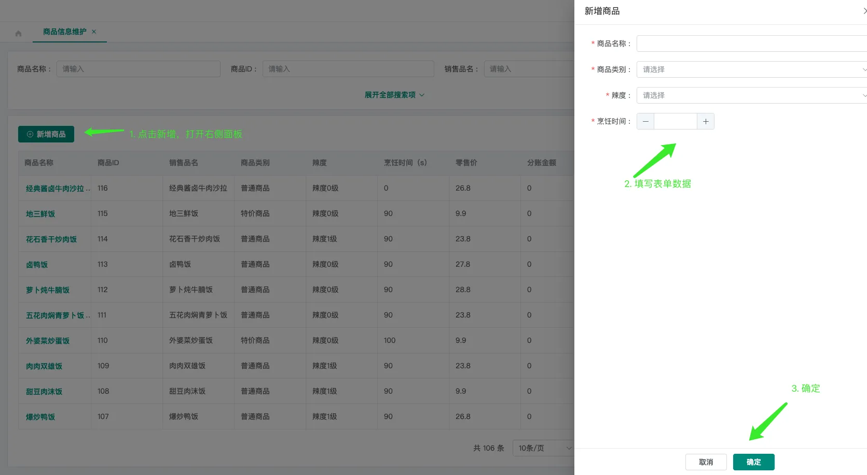This screenshot has height=475, width=867.
Task: Click the 商品名称 search input
Action: pos(139,69)
